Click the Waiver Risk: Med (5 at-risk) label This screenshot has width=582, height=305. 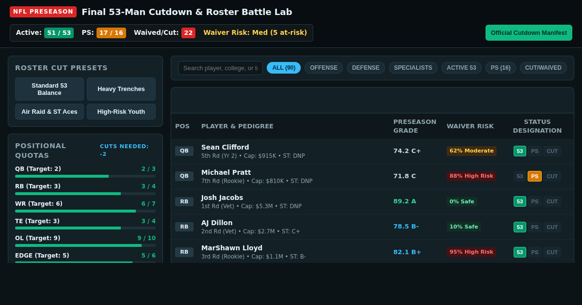coord(255,32)
